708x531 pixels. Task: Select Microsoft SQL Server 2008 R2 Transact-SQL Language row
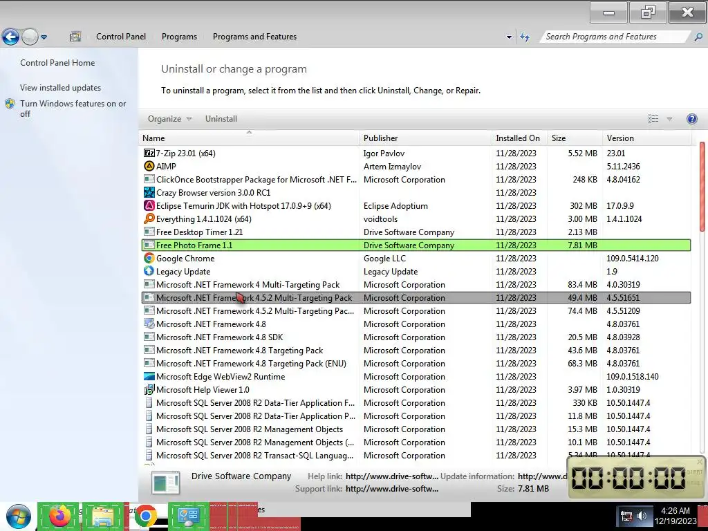[416, 455]
